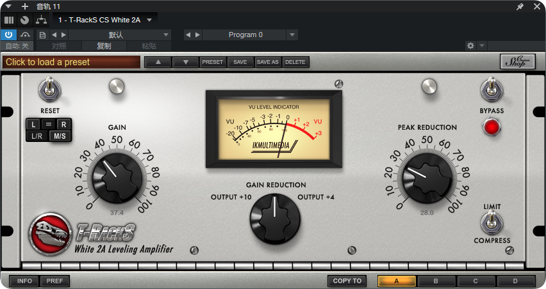Viewport: 546px width, 289px height.
Task: Select previous program before Program 0
Action: [188, 35]
